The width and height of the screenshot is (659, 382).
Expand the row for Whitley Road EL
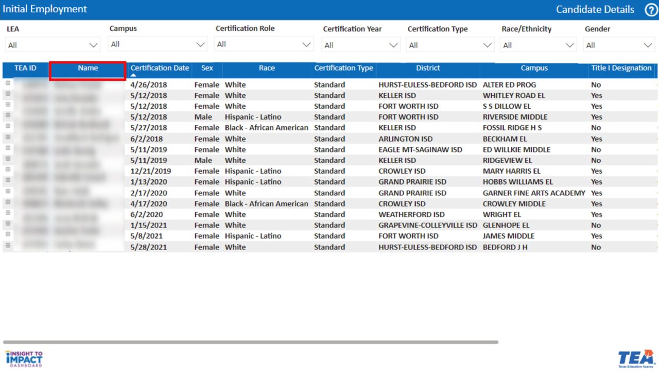click(x=8, y=94)
